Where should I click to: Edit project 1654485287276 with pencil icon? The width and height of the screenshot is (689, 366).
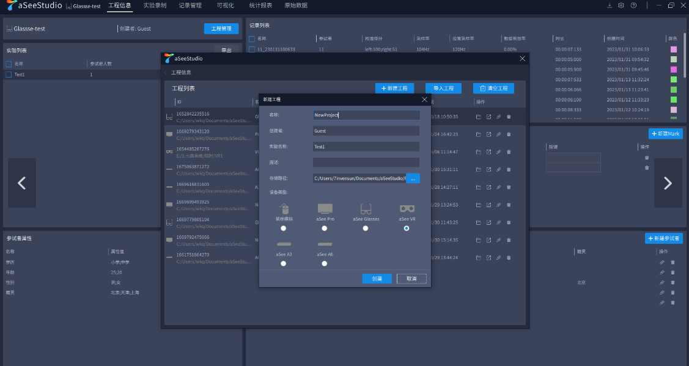pos(499,152)
